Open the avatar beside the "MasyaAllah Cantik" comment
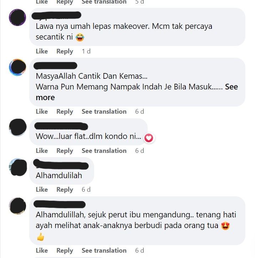 click(x=17, y=67)
